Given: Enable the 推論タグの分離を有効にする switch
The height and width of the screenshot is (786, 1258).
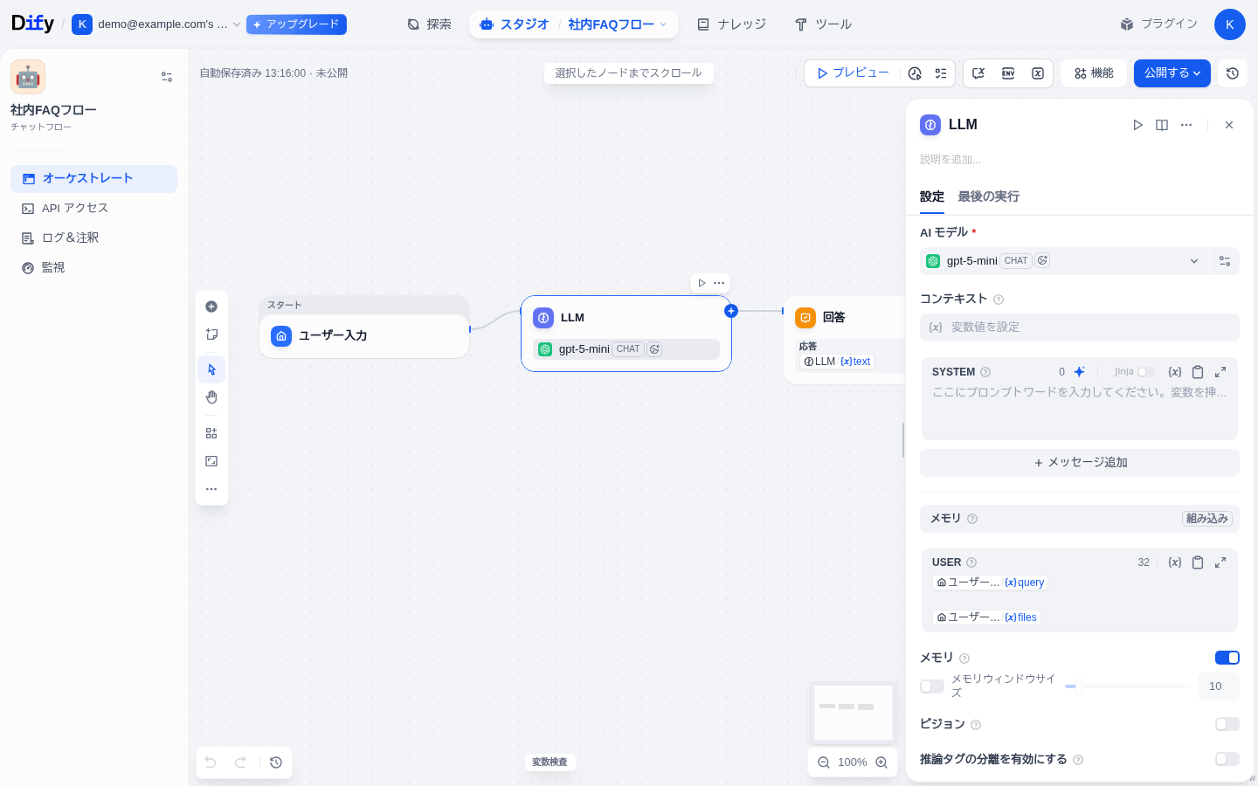Looking at the screenshot, I should click(1227, 759).
